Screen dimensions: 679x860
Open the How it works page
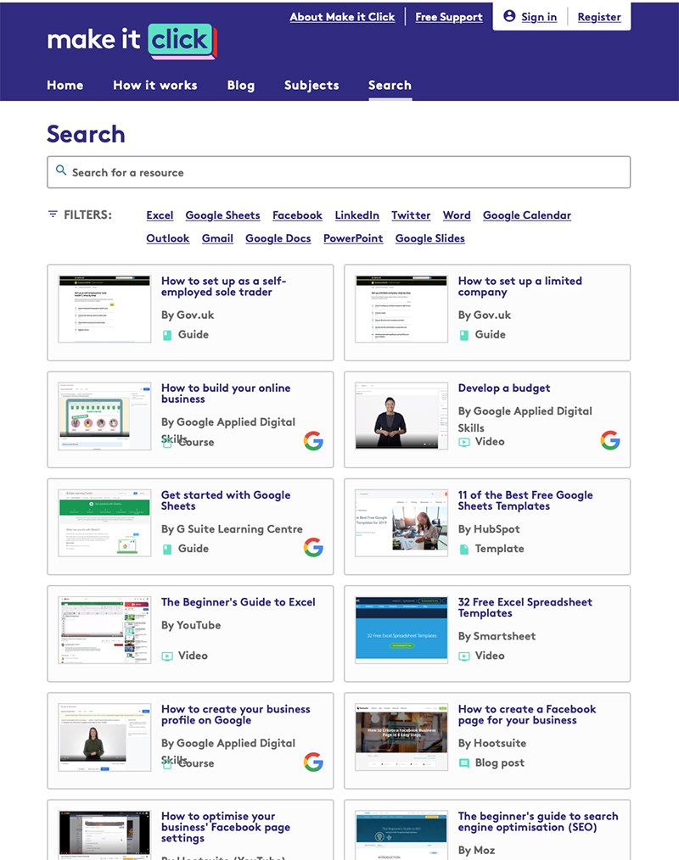click(x=155, y=85)
